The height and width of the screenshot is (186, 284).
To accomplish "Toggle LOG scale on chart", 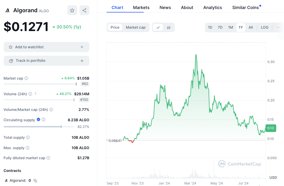I will pyautogui.click(x=265, y=27).
